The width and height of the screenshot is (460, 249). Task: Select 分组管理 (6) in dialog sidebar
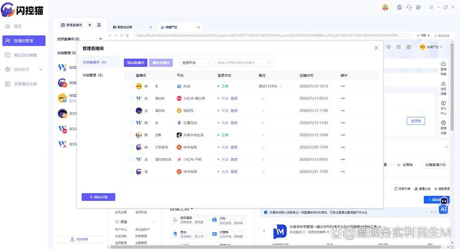(93, 75)
